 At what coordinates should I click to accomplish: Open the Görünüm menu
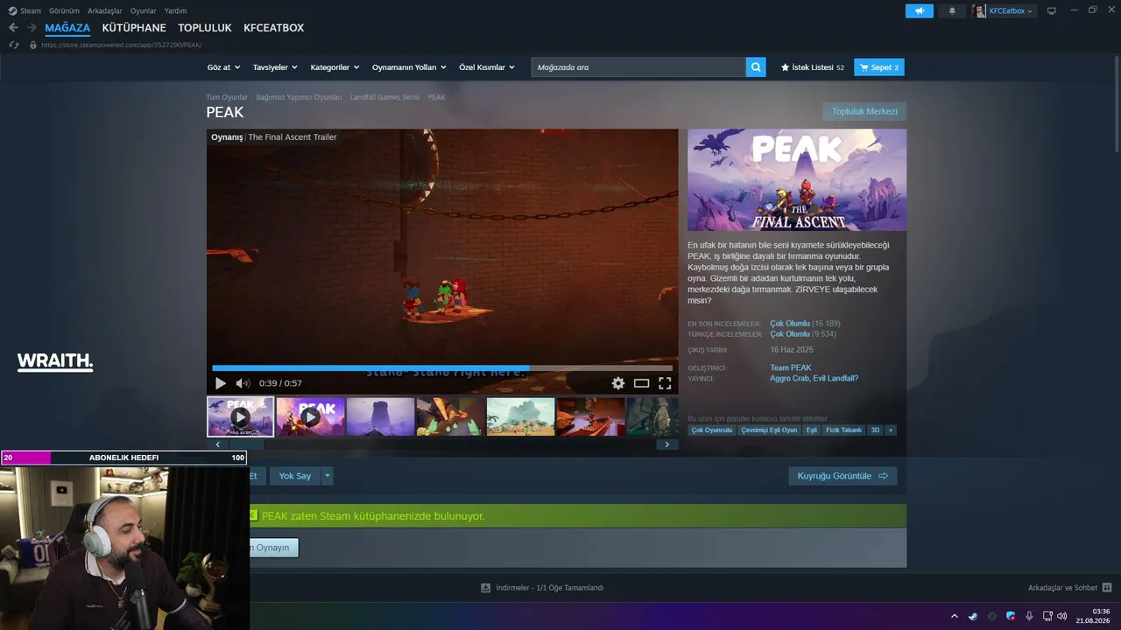pyautogui.click(x=64, y=10)
